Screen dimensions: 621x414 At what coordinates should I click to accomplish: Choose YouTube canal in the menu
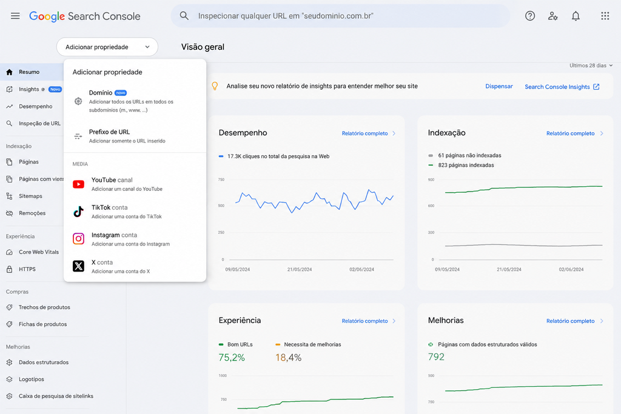135,184
